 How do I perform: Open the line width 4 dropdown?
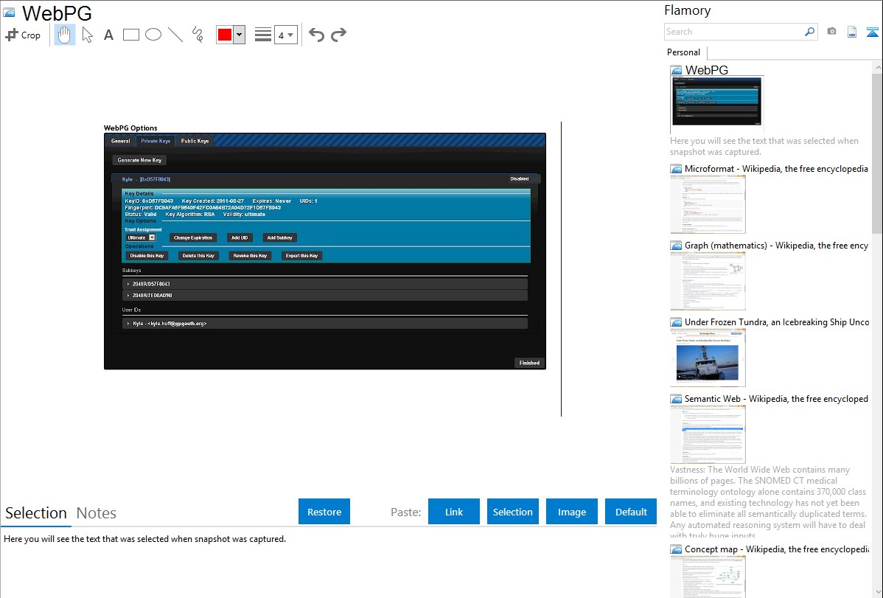click(286, 35)
